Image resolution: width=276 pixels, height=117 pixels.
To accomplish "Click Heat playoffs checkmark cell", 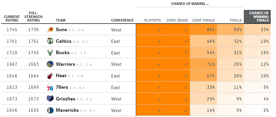I will [x=150, y=76].
